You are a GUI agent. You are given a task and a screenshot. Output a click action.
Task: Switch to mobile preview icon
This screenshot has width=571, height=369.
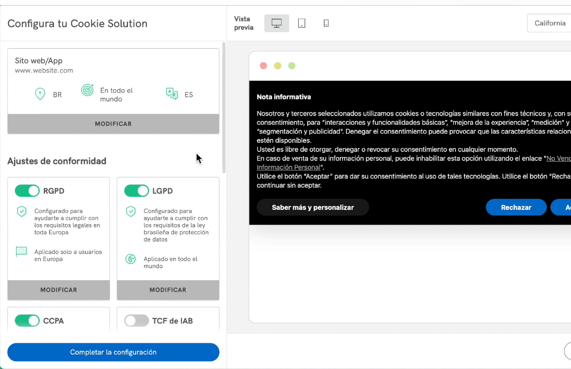pyautogui.click(x=326, y=23)
